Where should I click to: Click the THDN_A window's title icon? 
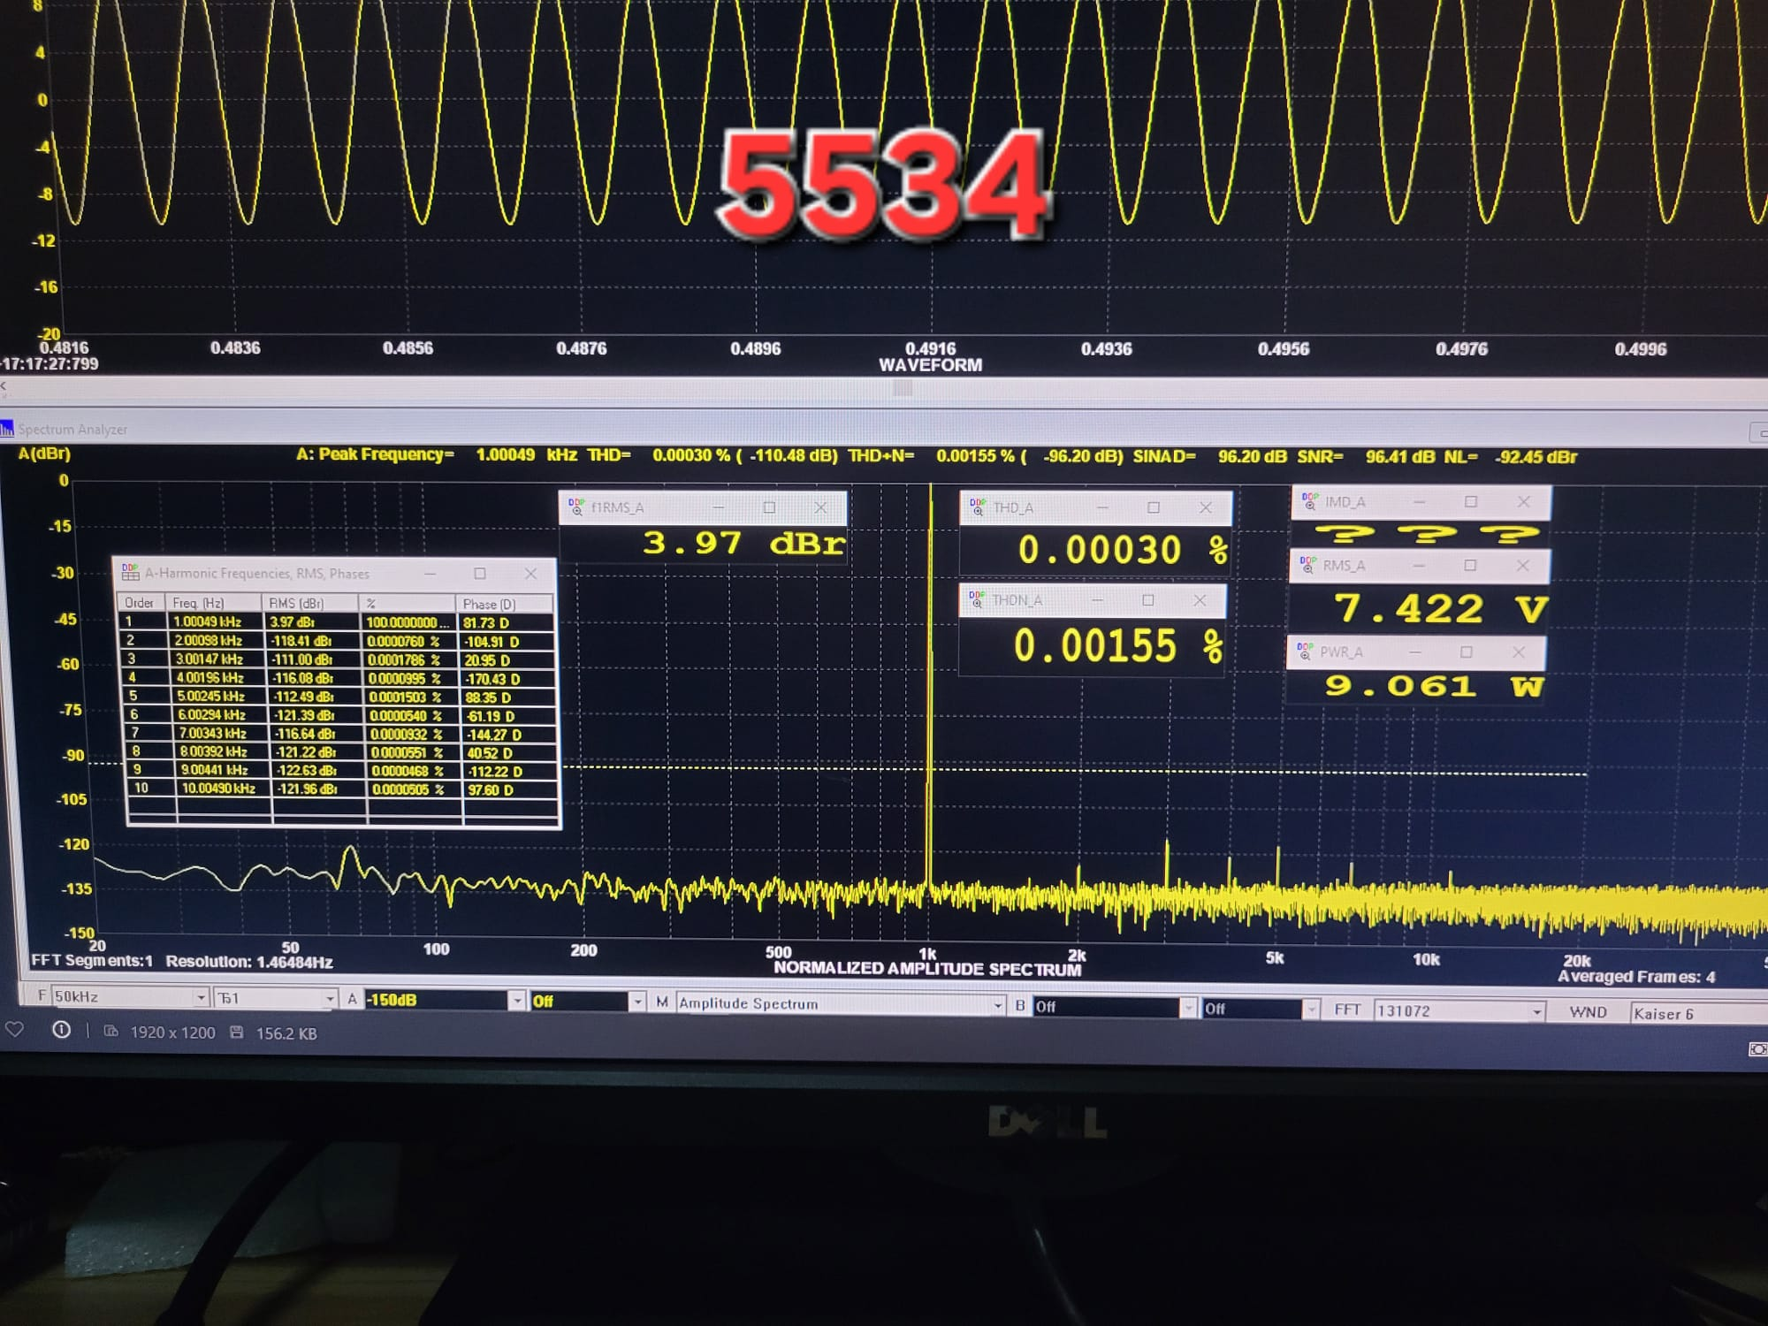pyautogui.click(x=976, y=599)
